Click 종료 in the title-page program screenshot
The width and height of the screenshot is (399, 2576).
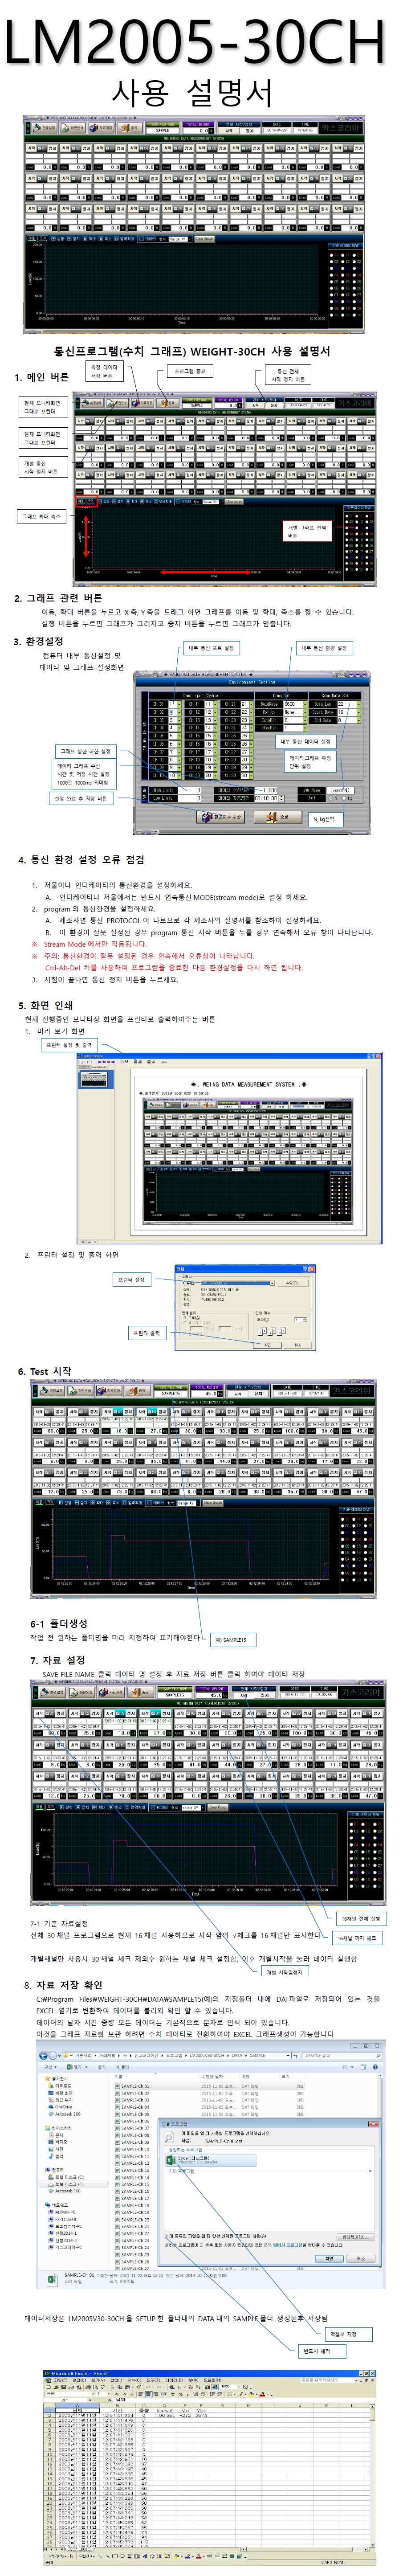coord(130,128)
